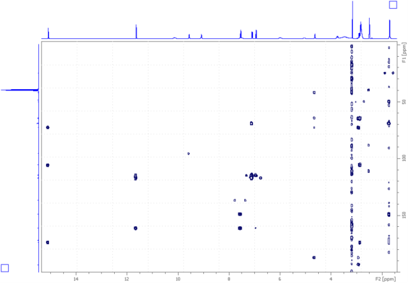Select the lowest cross-peak near 4.6 ppm
408x283 pixels.
point(314,258)
